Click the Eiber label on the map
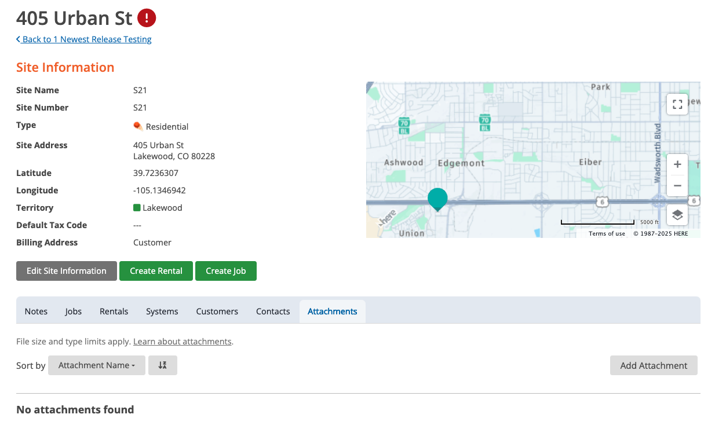 click(x=590, y=162)
